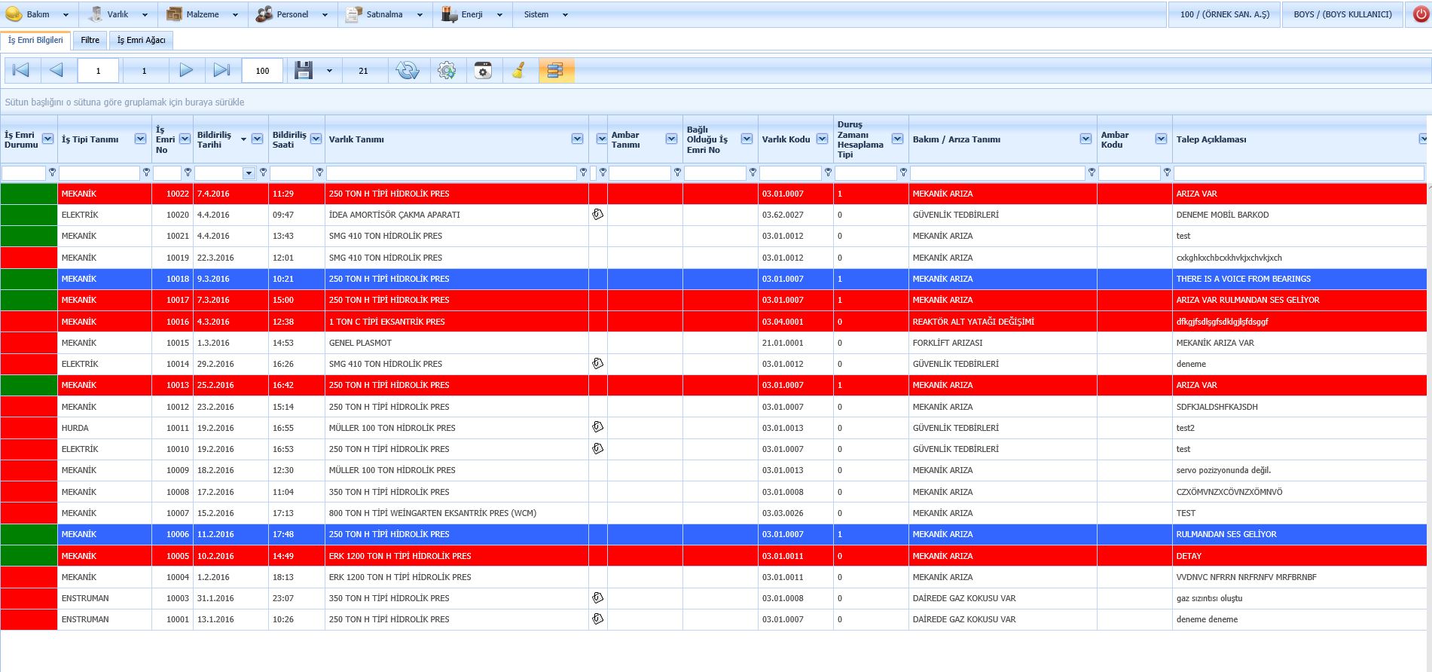Open Bildiriliş Tarihi column menu arrow
The image size is (1432, 672).
click(x=257, y=139)
